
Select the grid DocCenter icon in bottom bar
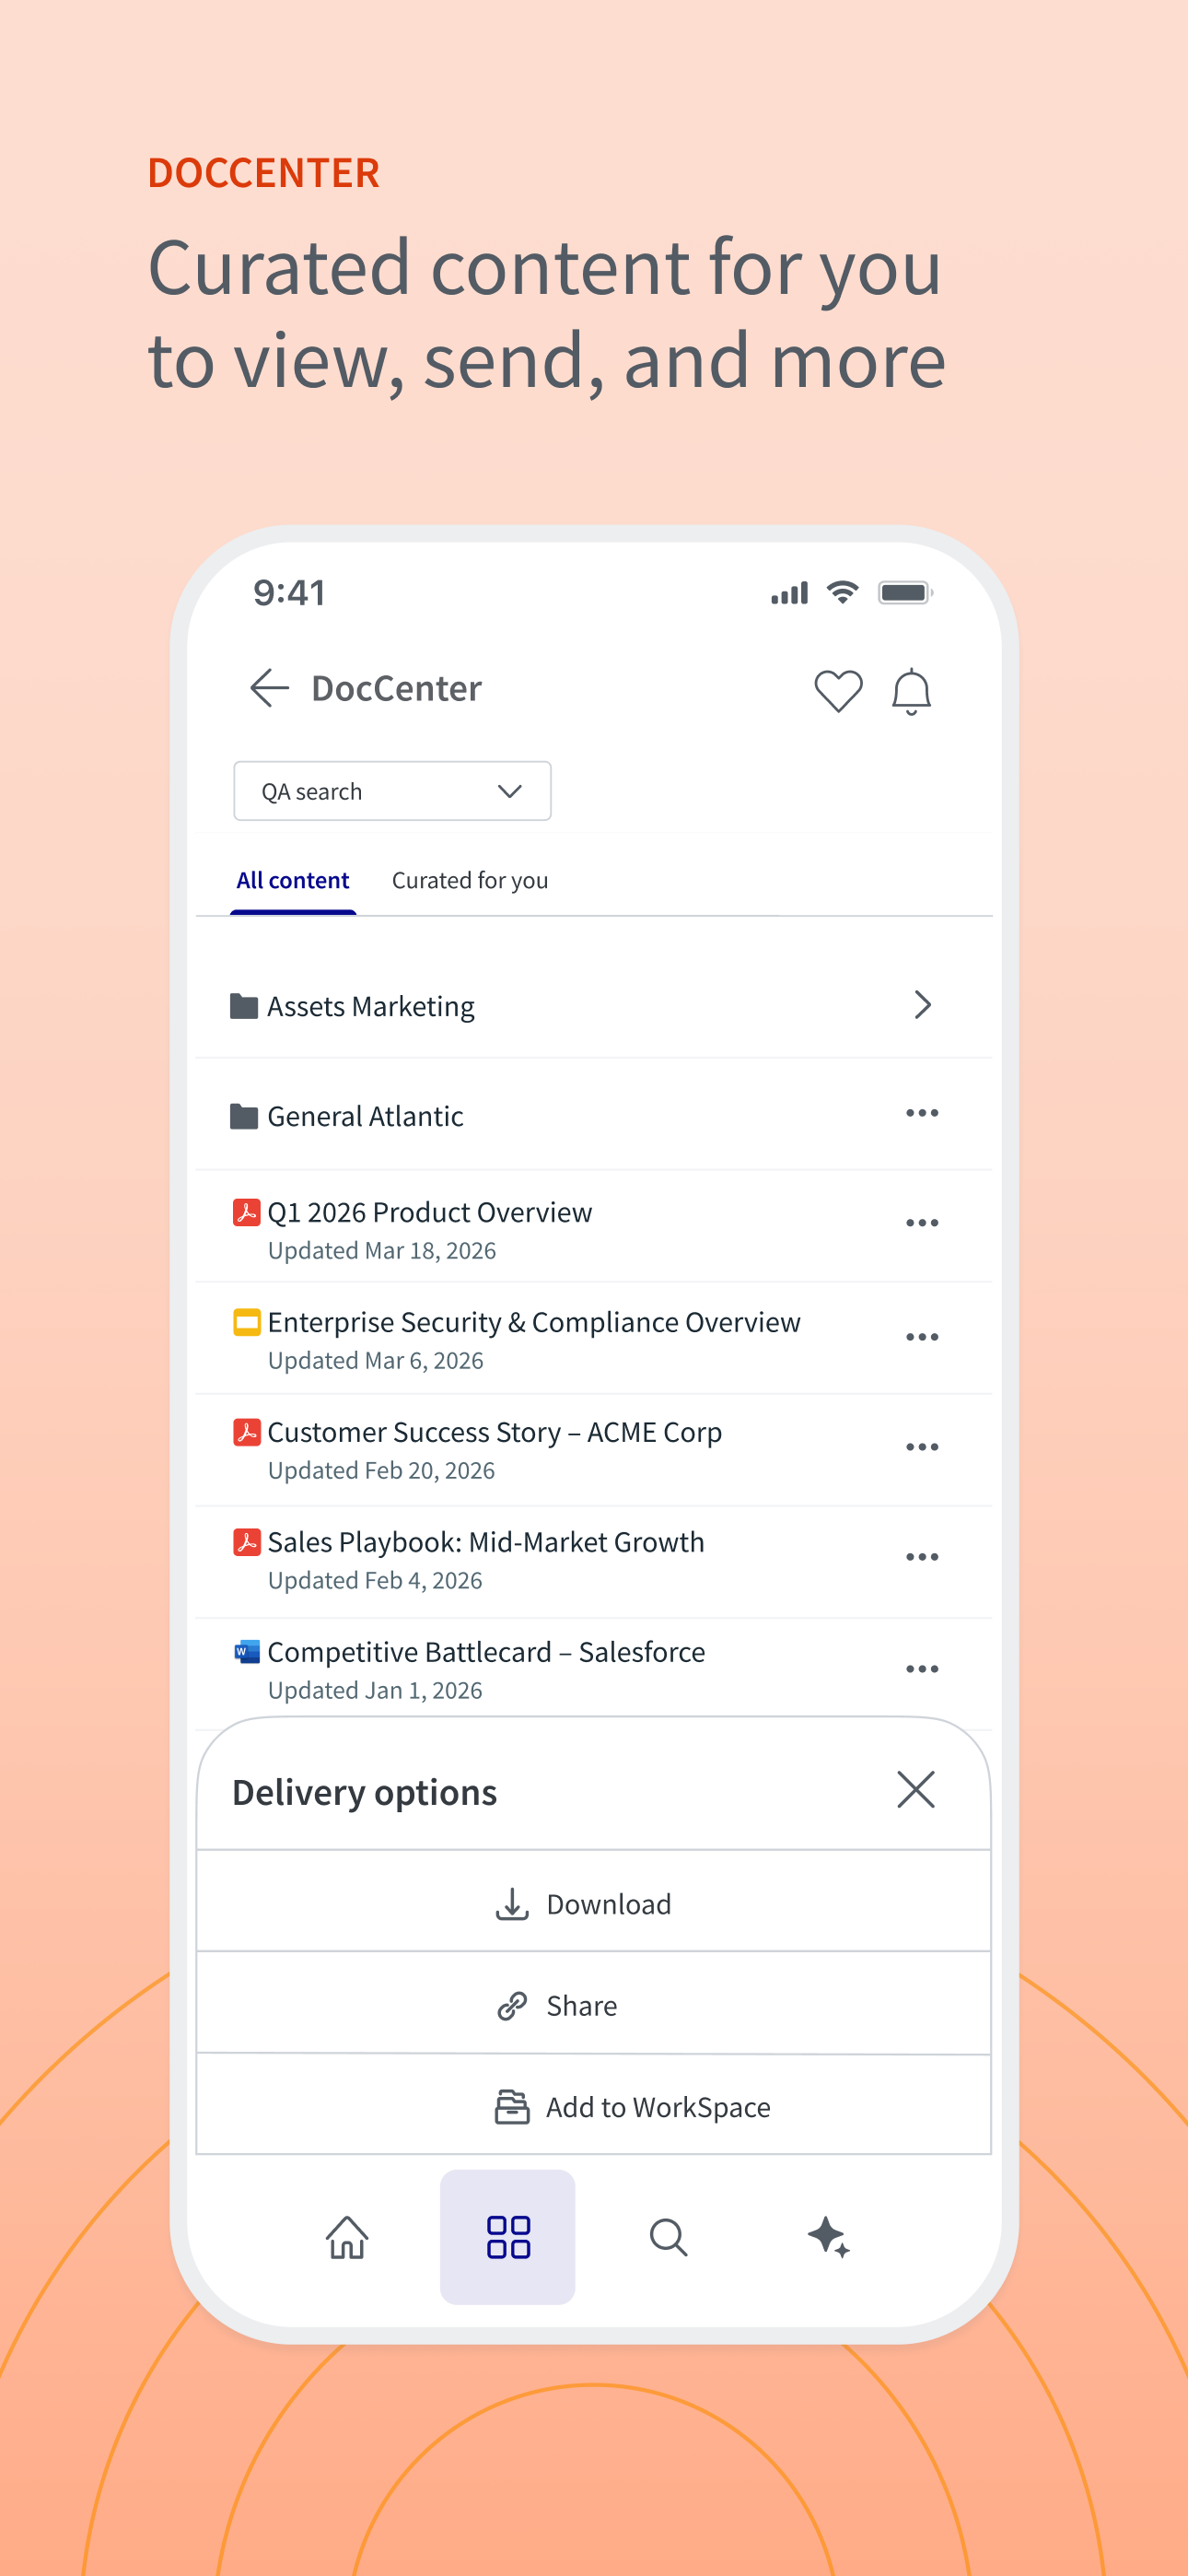click(508, 2237)
